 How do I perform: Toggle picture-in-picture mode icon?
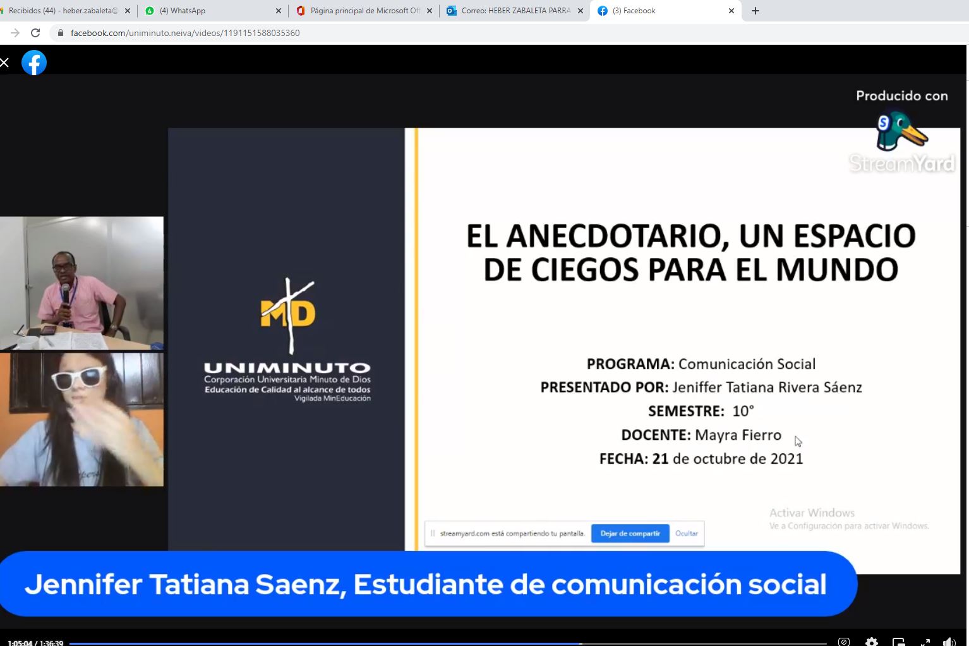click(x=898, y=642)
